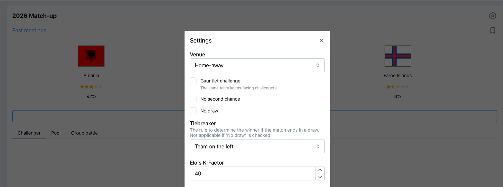The image size is (503, 187).
Task: Check the No second chance option
Action: (193, 99)
